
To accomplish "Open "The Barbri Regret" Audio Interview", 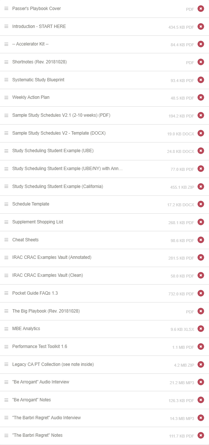I will pos(46,418).
